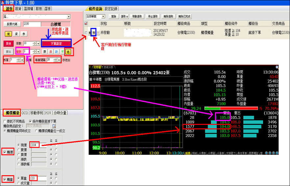
Task: Click the round icon at chart window top-right
Action: pyautogui.click(x=277, y=67)
